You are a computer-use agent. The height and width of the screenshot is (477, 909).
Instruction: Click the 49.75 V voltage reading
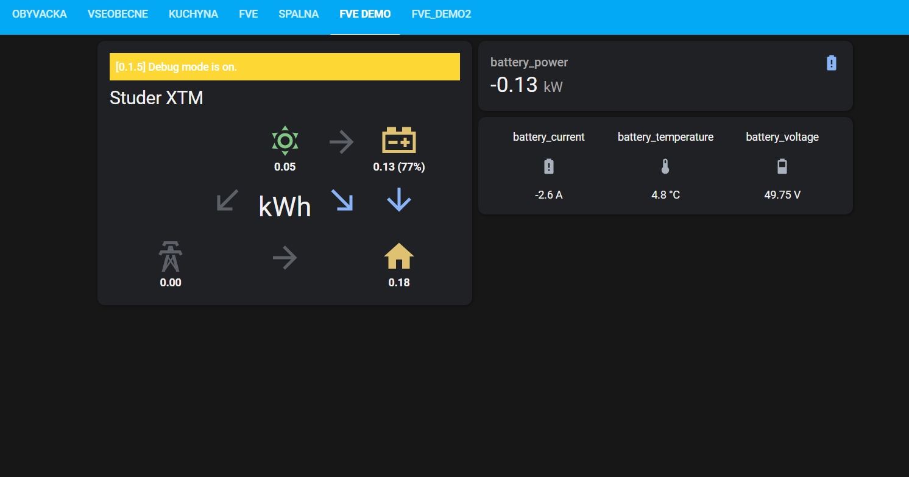click(782, 195)
